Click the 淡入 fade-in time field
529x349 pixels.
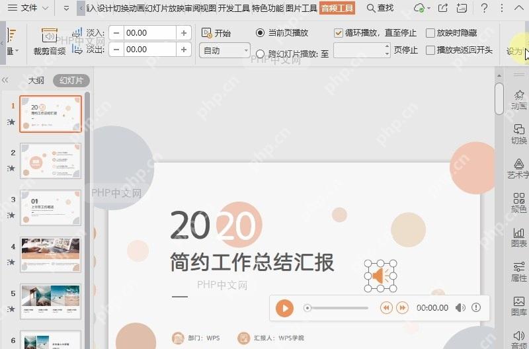coord(150,32)
